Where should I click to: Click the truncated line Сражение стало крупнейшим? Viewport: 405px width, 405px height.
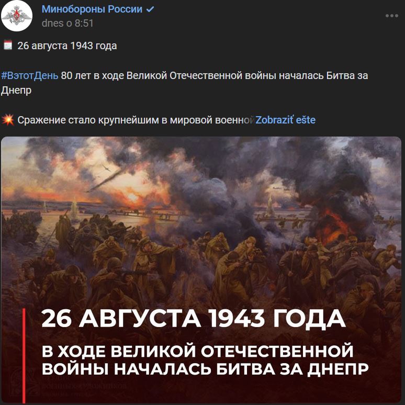point(136,120)
